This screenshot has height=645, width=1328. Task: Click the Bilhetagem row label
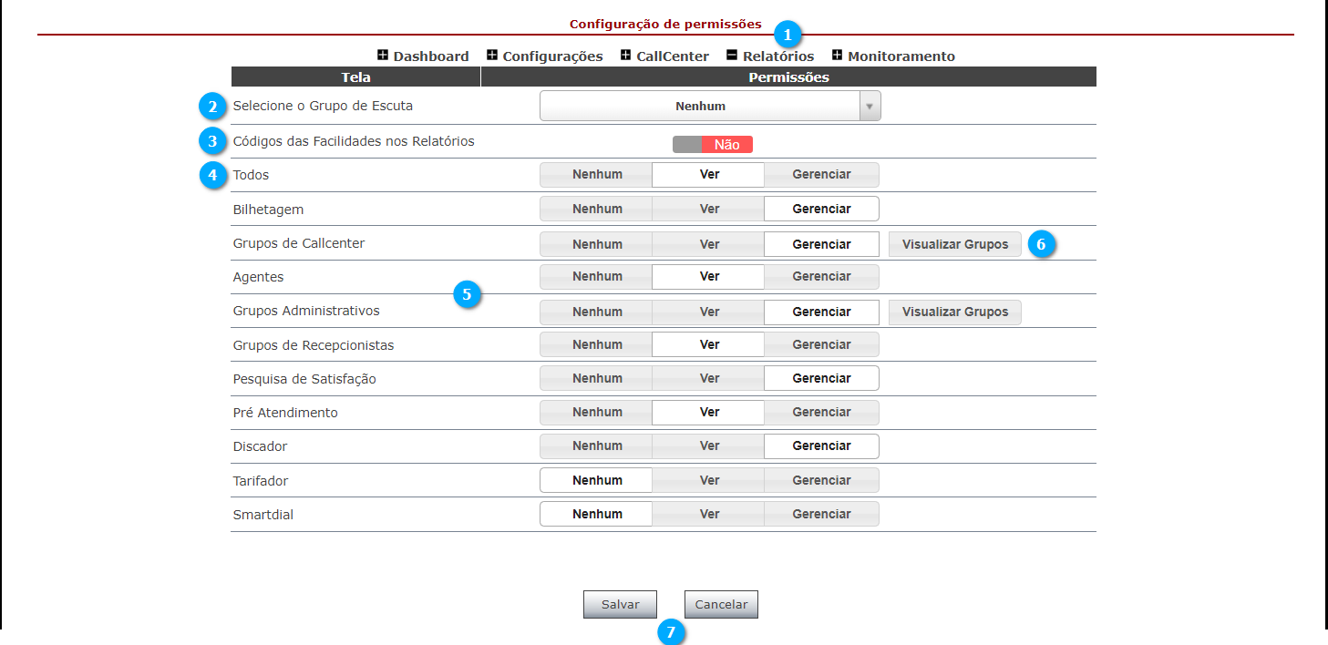click(268, 210)
